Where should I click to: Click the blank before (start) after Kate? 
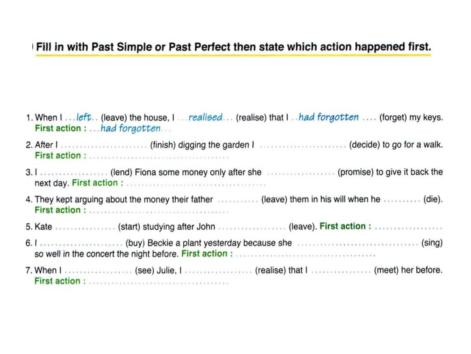pos(85,227)
